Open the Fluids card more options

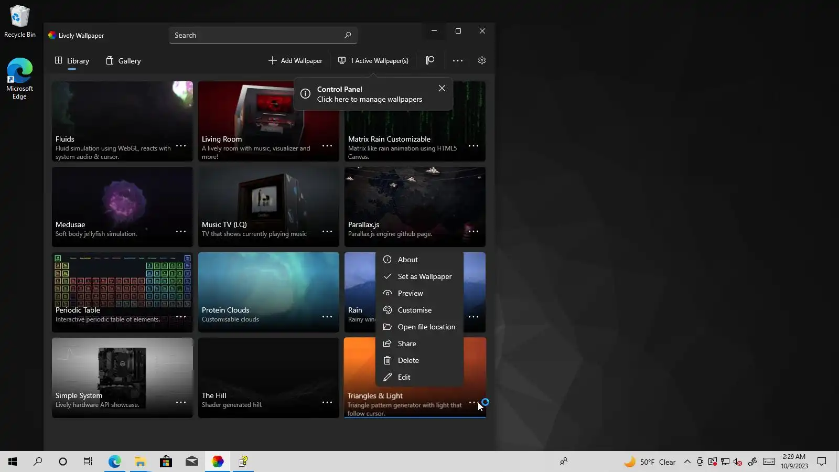tap(181, 146)
